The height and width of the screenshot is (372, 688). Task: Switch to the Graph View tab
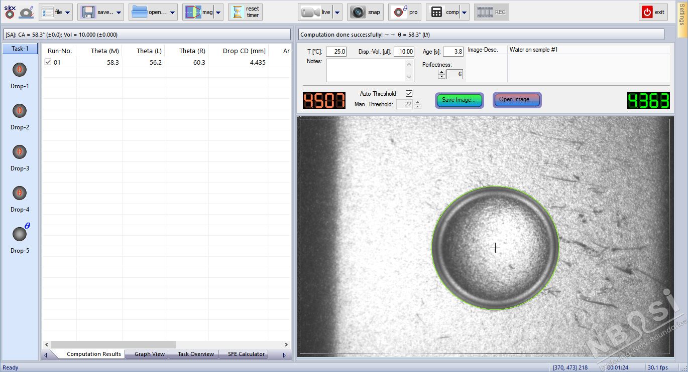pyautogui.click(x=149, y=354)
